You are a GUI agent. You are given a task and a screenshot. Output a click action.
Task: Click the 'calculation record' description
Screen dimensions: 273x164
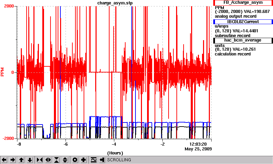point(233,54)
